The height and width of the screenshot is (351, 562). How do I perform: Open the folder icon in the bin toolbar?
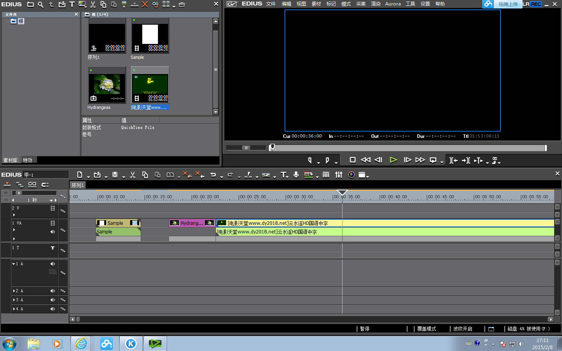pyautogui.click(x=31, y=5)
